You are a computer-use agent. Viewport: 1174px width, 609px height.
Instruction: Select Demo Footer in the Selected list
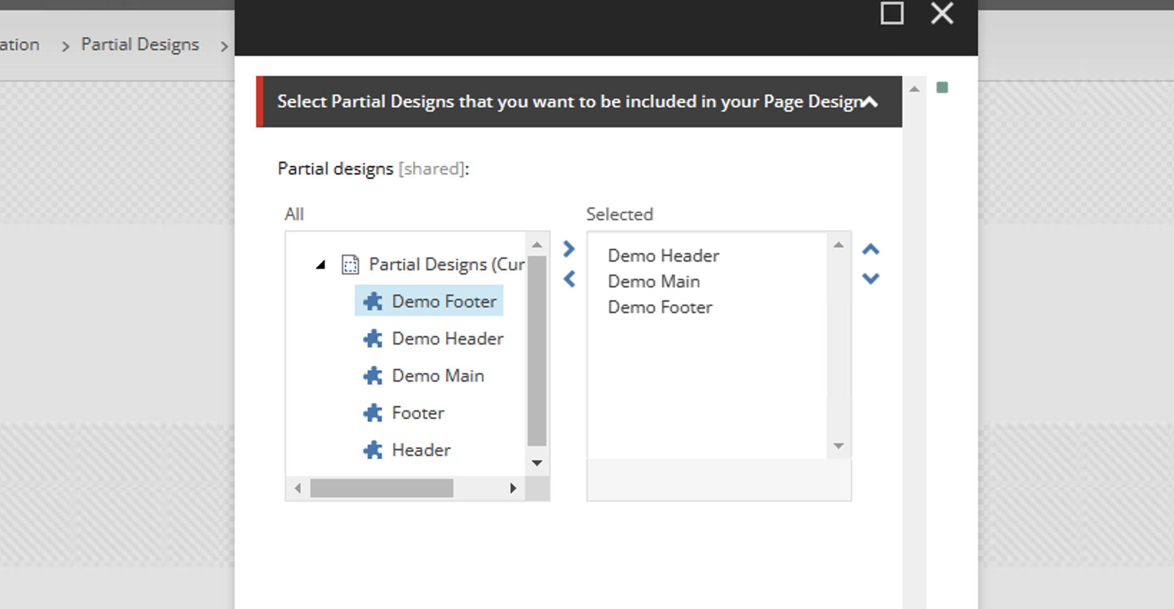pos(659,307)
